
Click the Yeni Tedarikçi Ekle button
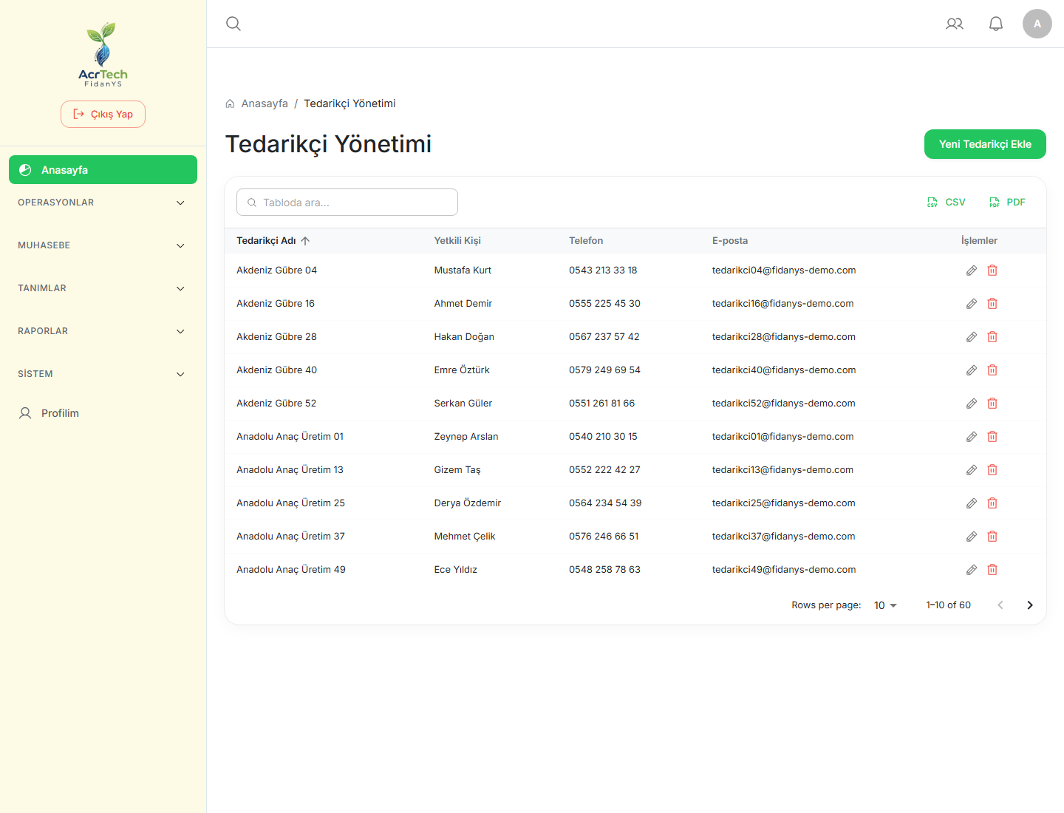(x=985, y=144)
